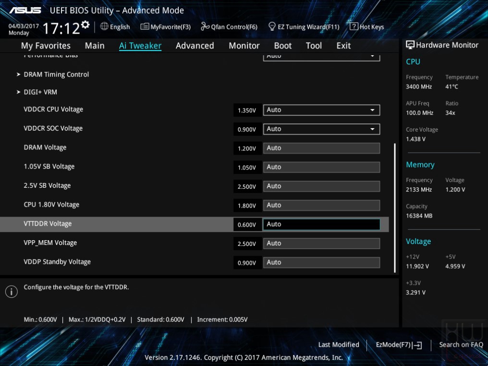488x366 pixels.
Task: Launch EZ Tuning Wizard lightbulb icon
Action: [272, 26]
